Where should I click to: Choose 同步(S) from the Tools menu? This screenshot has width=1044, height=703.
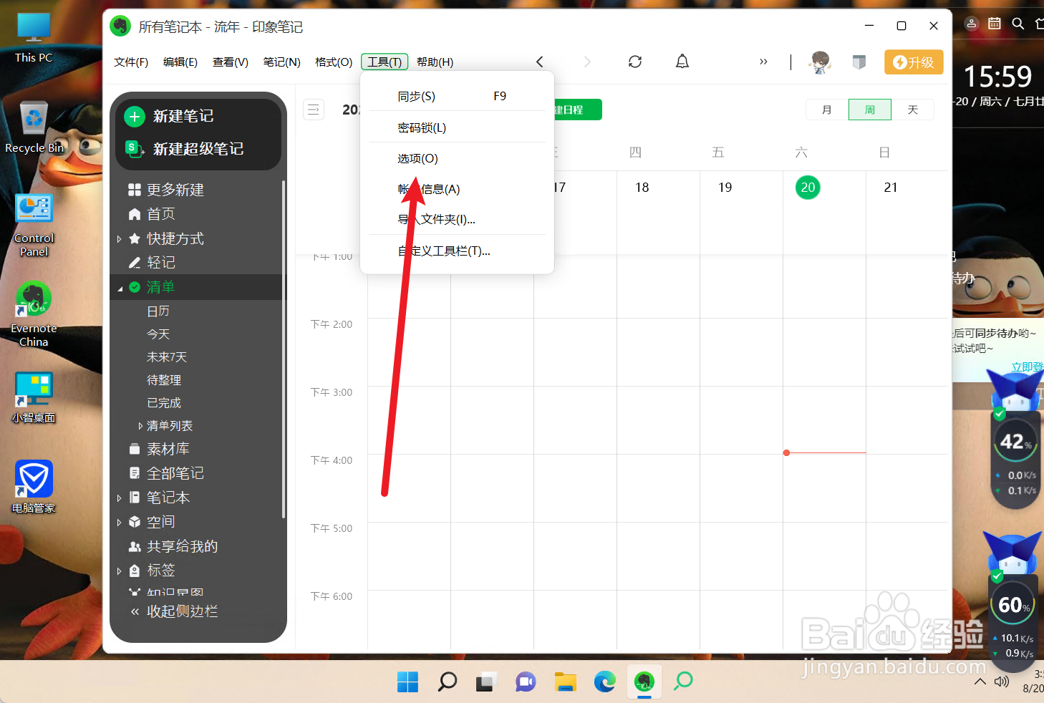click(x=457, y=96)
